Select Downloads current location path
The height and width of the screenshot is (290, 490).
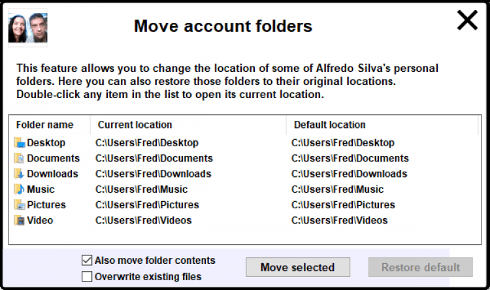click(x=153, y=174)
